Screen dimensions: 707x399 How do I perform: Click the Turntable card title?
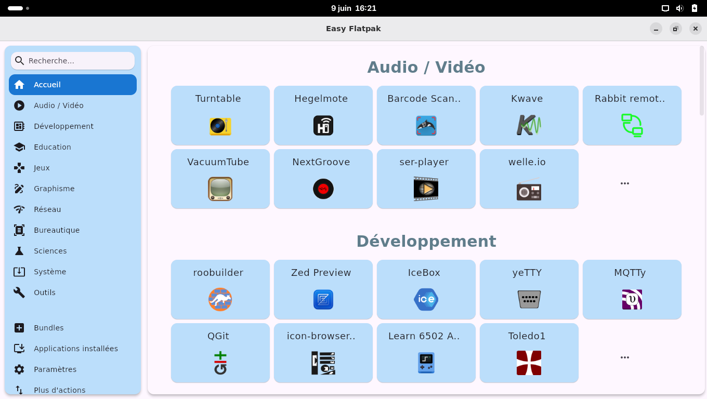point(218,99)
